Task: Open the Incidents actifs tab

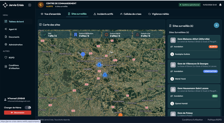Action: (x=103, y=14)
